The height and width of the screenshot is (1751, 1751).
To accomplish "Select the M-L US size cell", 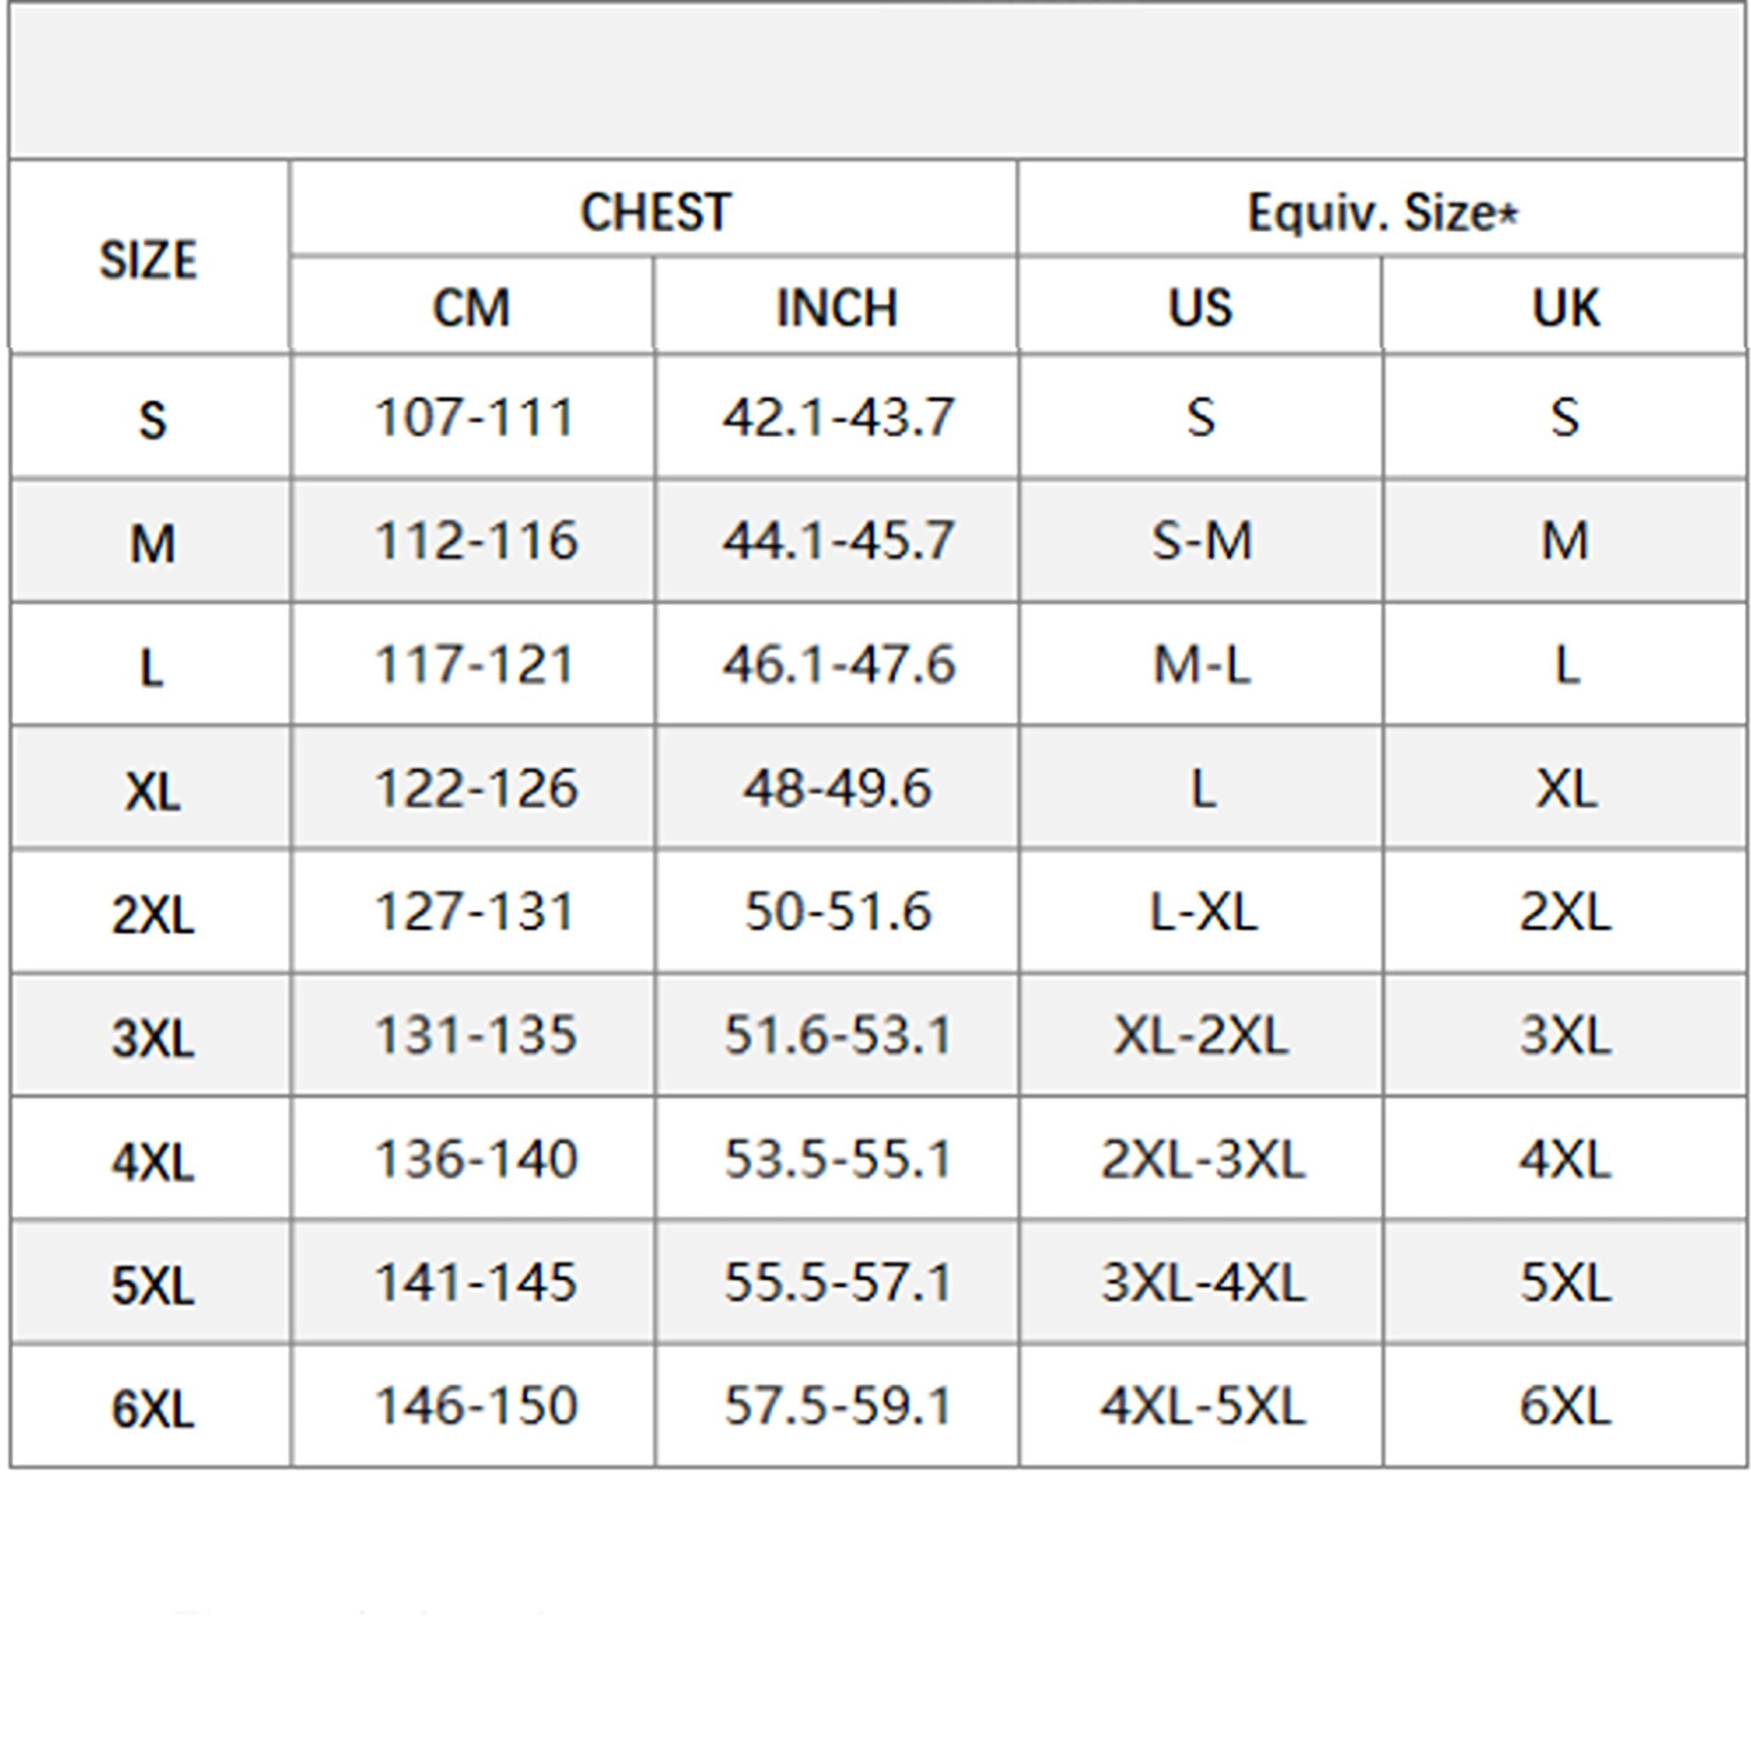I will point(1201,665).
